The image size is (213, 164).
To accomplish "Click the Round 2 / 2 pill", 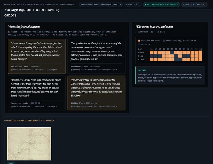I will (x=133, y=5).
